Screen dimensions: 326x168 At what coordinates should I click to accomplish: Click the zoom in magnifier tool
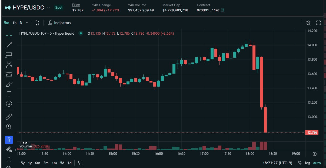pos(9,126)
